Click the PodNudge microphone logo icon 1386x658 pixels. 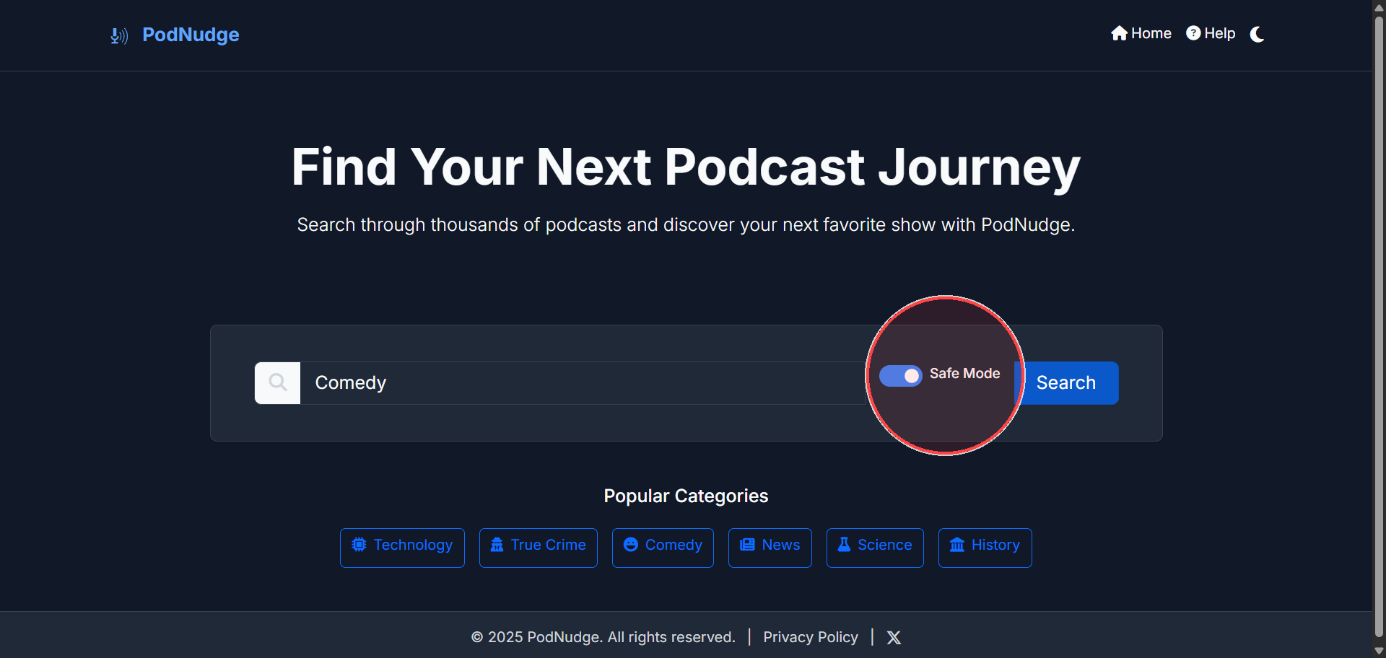tap(119, 35)
